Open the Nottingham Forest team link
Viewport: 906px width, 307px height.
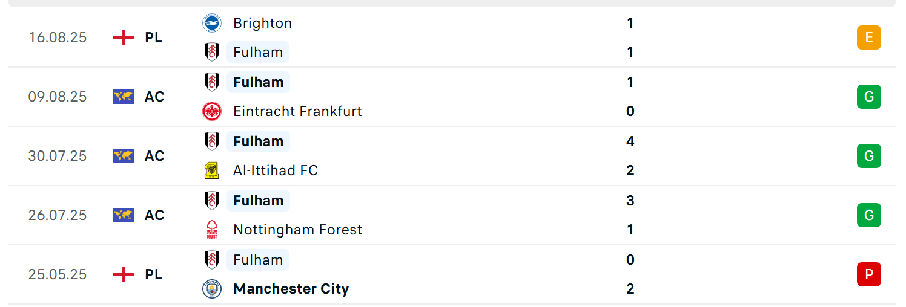(x=297, y=230)
